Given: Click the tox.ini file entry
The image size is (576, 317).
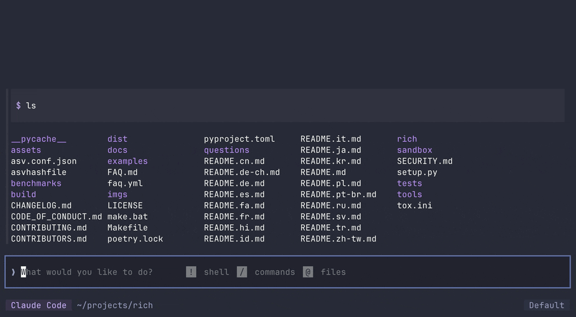Looking at the screenshot, I should pyautogui.click(x=415, y=206).
